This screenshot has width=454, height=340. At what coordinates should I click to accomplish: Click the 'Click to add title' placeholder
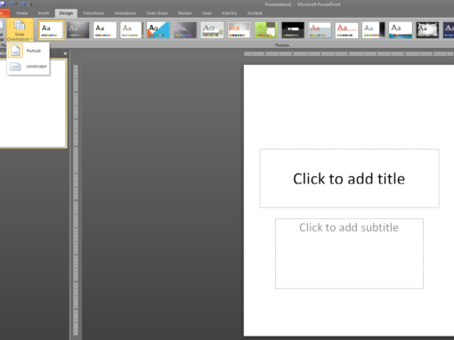tap(349, 178)
